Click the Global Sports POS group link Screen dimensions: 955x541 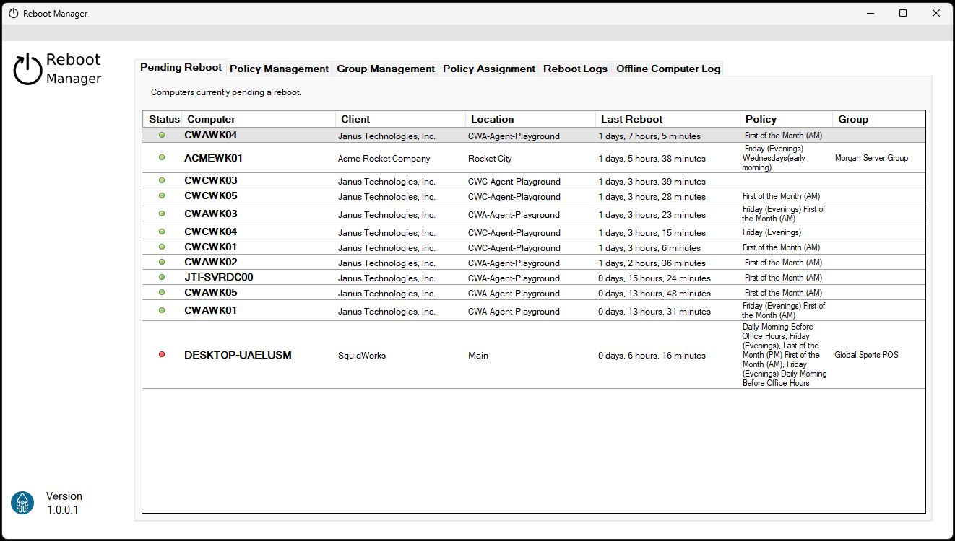point(867,355)
